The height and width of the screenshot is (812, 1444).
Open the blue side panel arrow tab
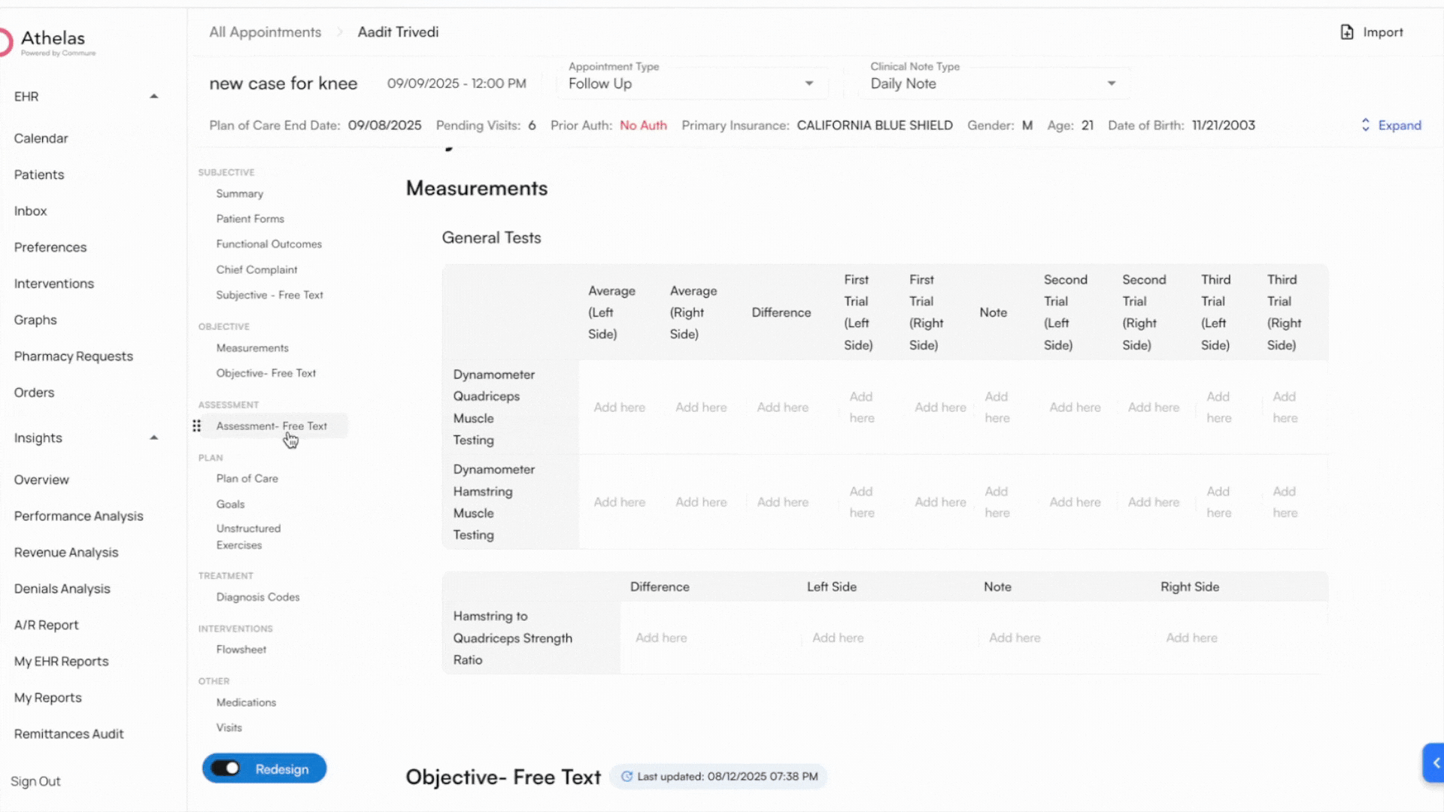point(1435,763)
